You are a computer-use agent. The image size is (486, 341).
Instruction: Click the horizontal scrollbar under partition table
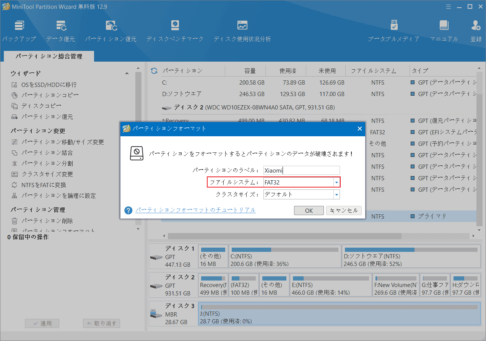pyautogui.click(x=284, y=236)
